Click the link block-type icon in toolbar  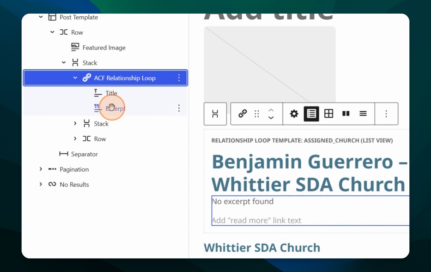pos(242,113)
